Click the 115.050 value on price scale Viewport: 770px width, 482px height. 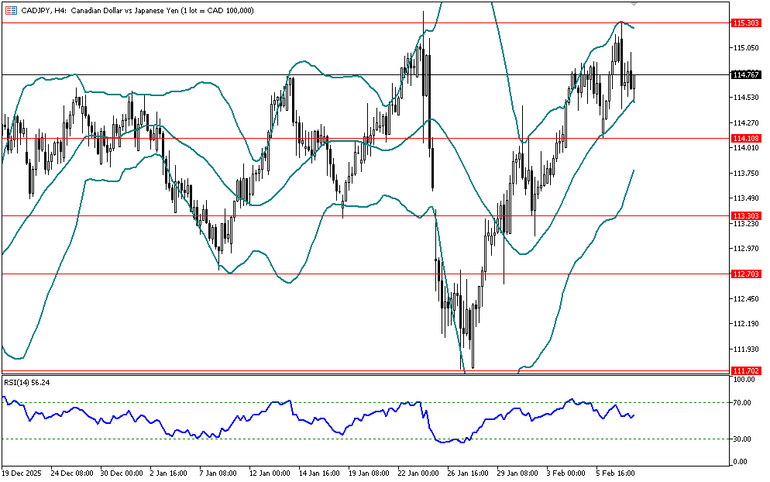tap(744, 48)
